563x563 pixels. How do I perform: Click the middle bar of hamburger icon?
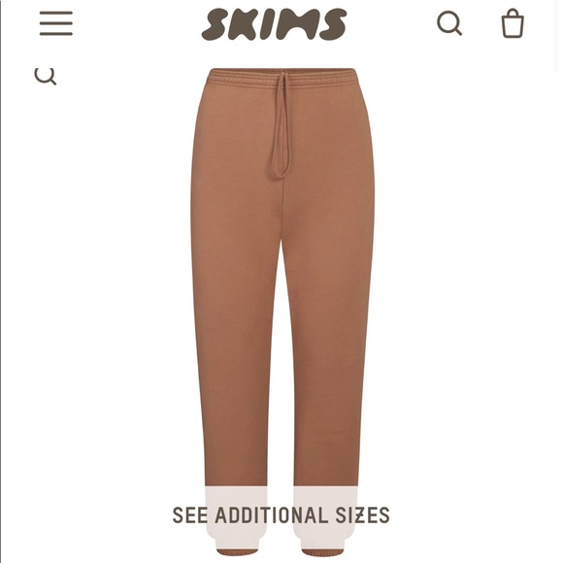coord(56,23)
